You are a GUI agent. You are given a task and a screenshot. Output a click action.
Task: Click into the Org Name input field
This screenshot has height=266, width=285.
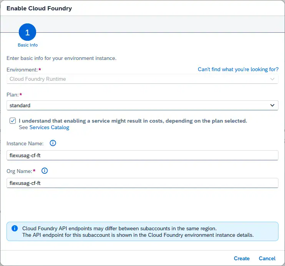tap(142, 183)
